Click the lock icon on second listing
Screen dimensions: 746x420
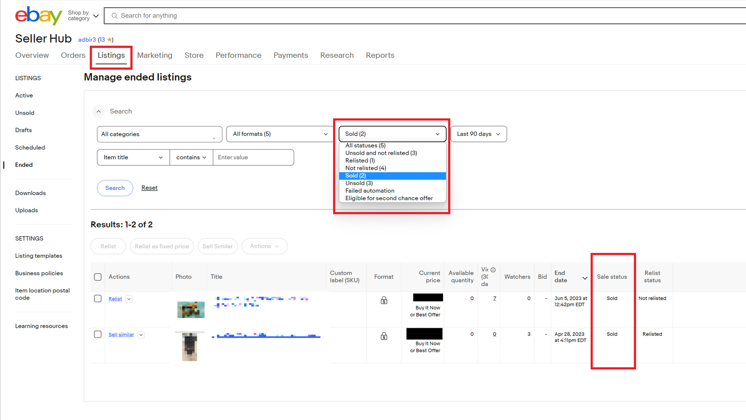coord(384,336)
